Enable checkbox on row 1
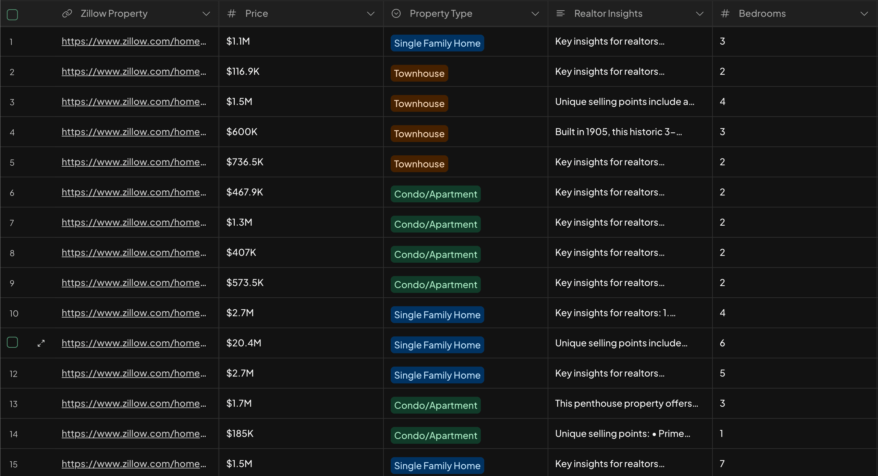878x476 pixels. click(12, 41)
